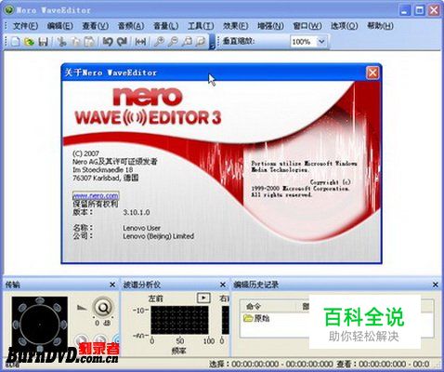Click the Zoom In magnifier icon
This screenshot has height=372, width=444.
159,42
